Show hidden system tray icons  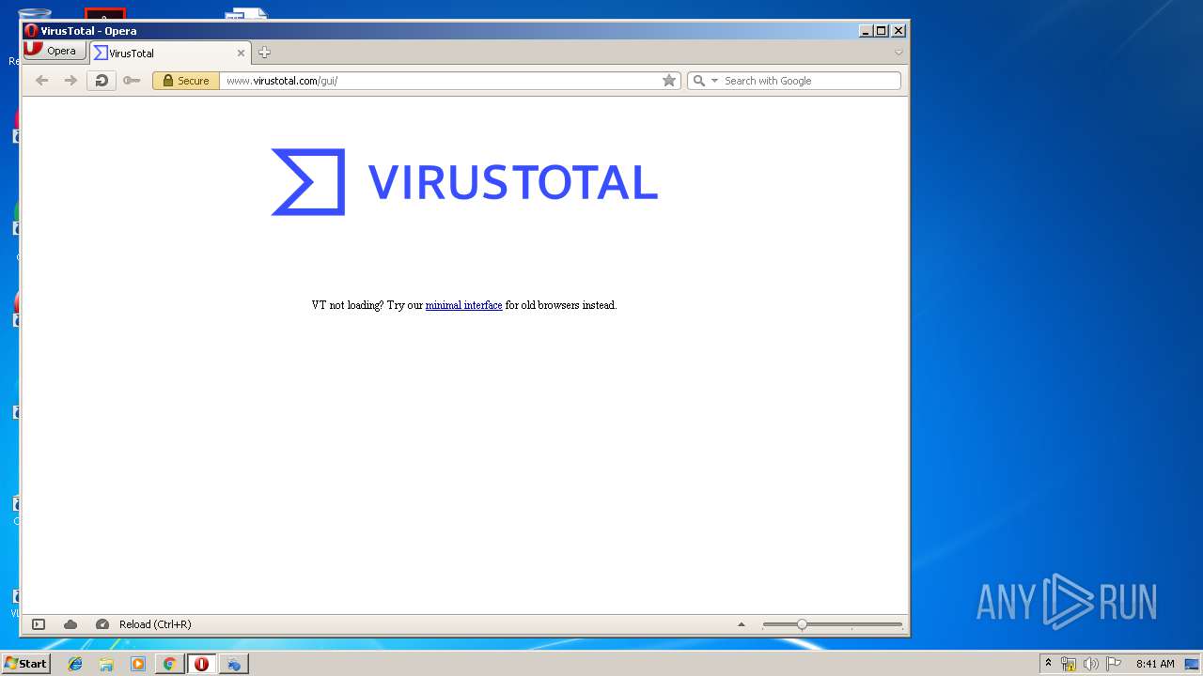(x=1048, y=664)
